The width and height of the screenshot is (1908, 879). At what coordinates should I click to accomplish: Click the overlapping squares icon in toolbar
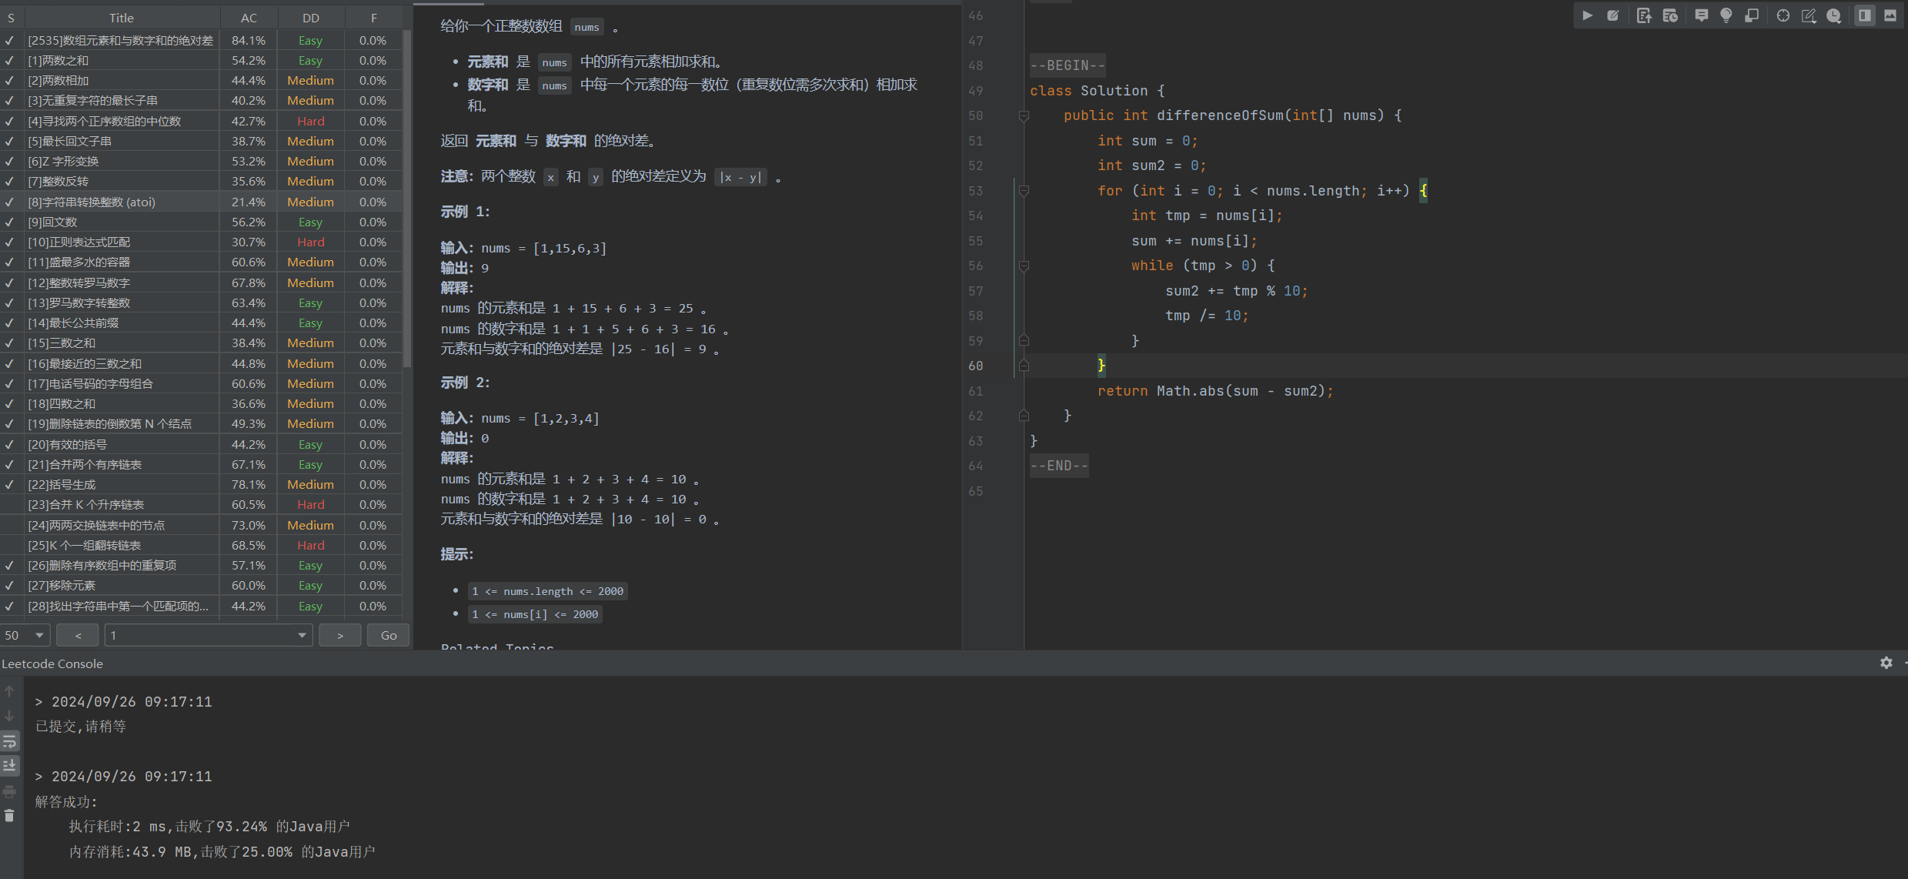pos(1752,15)
